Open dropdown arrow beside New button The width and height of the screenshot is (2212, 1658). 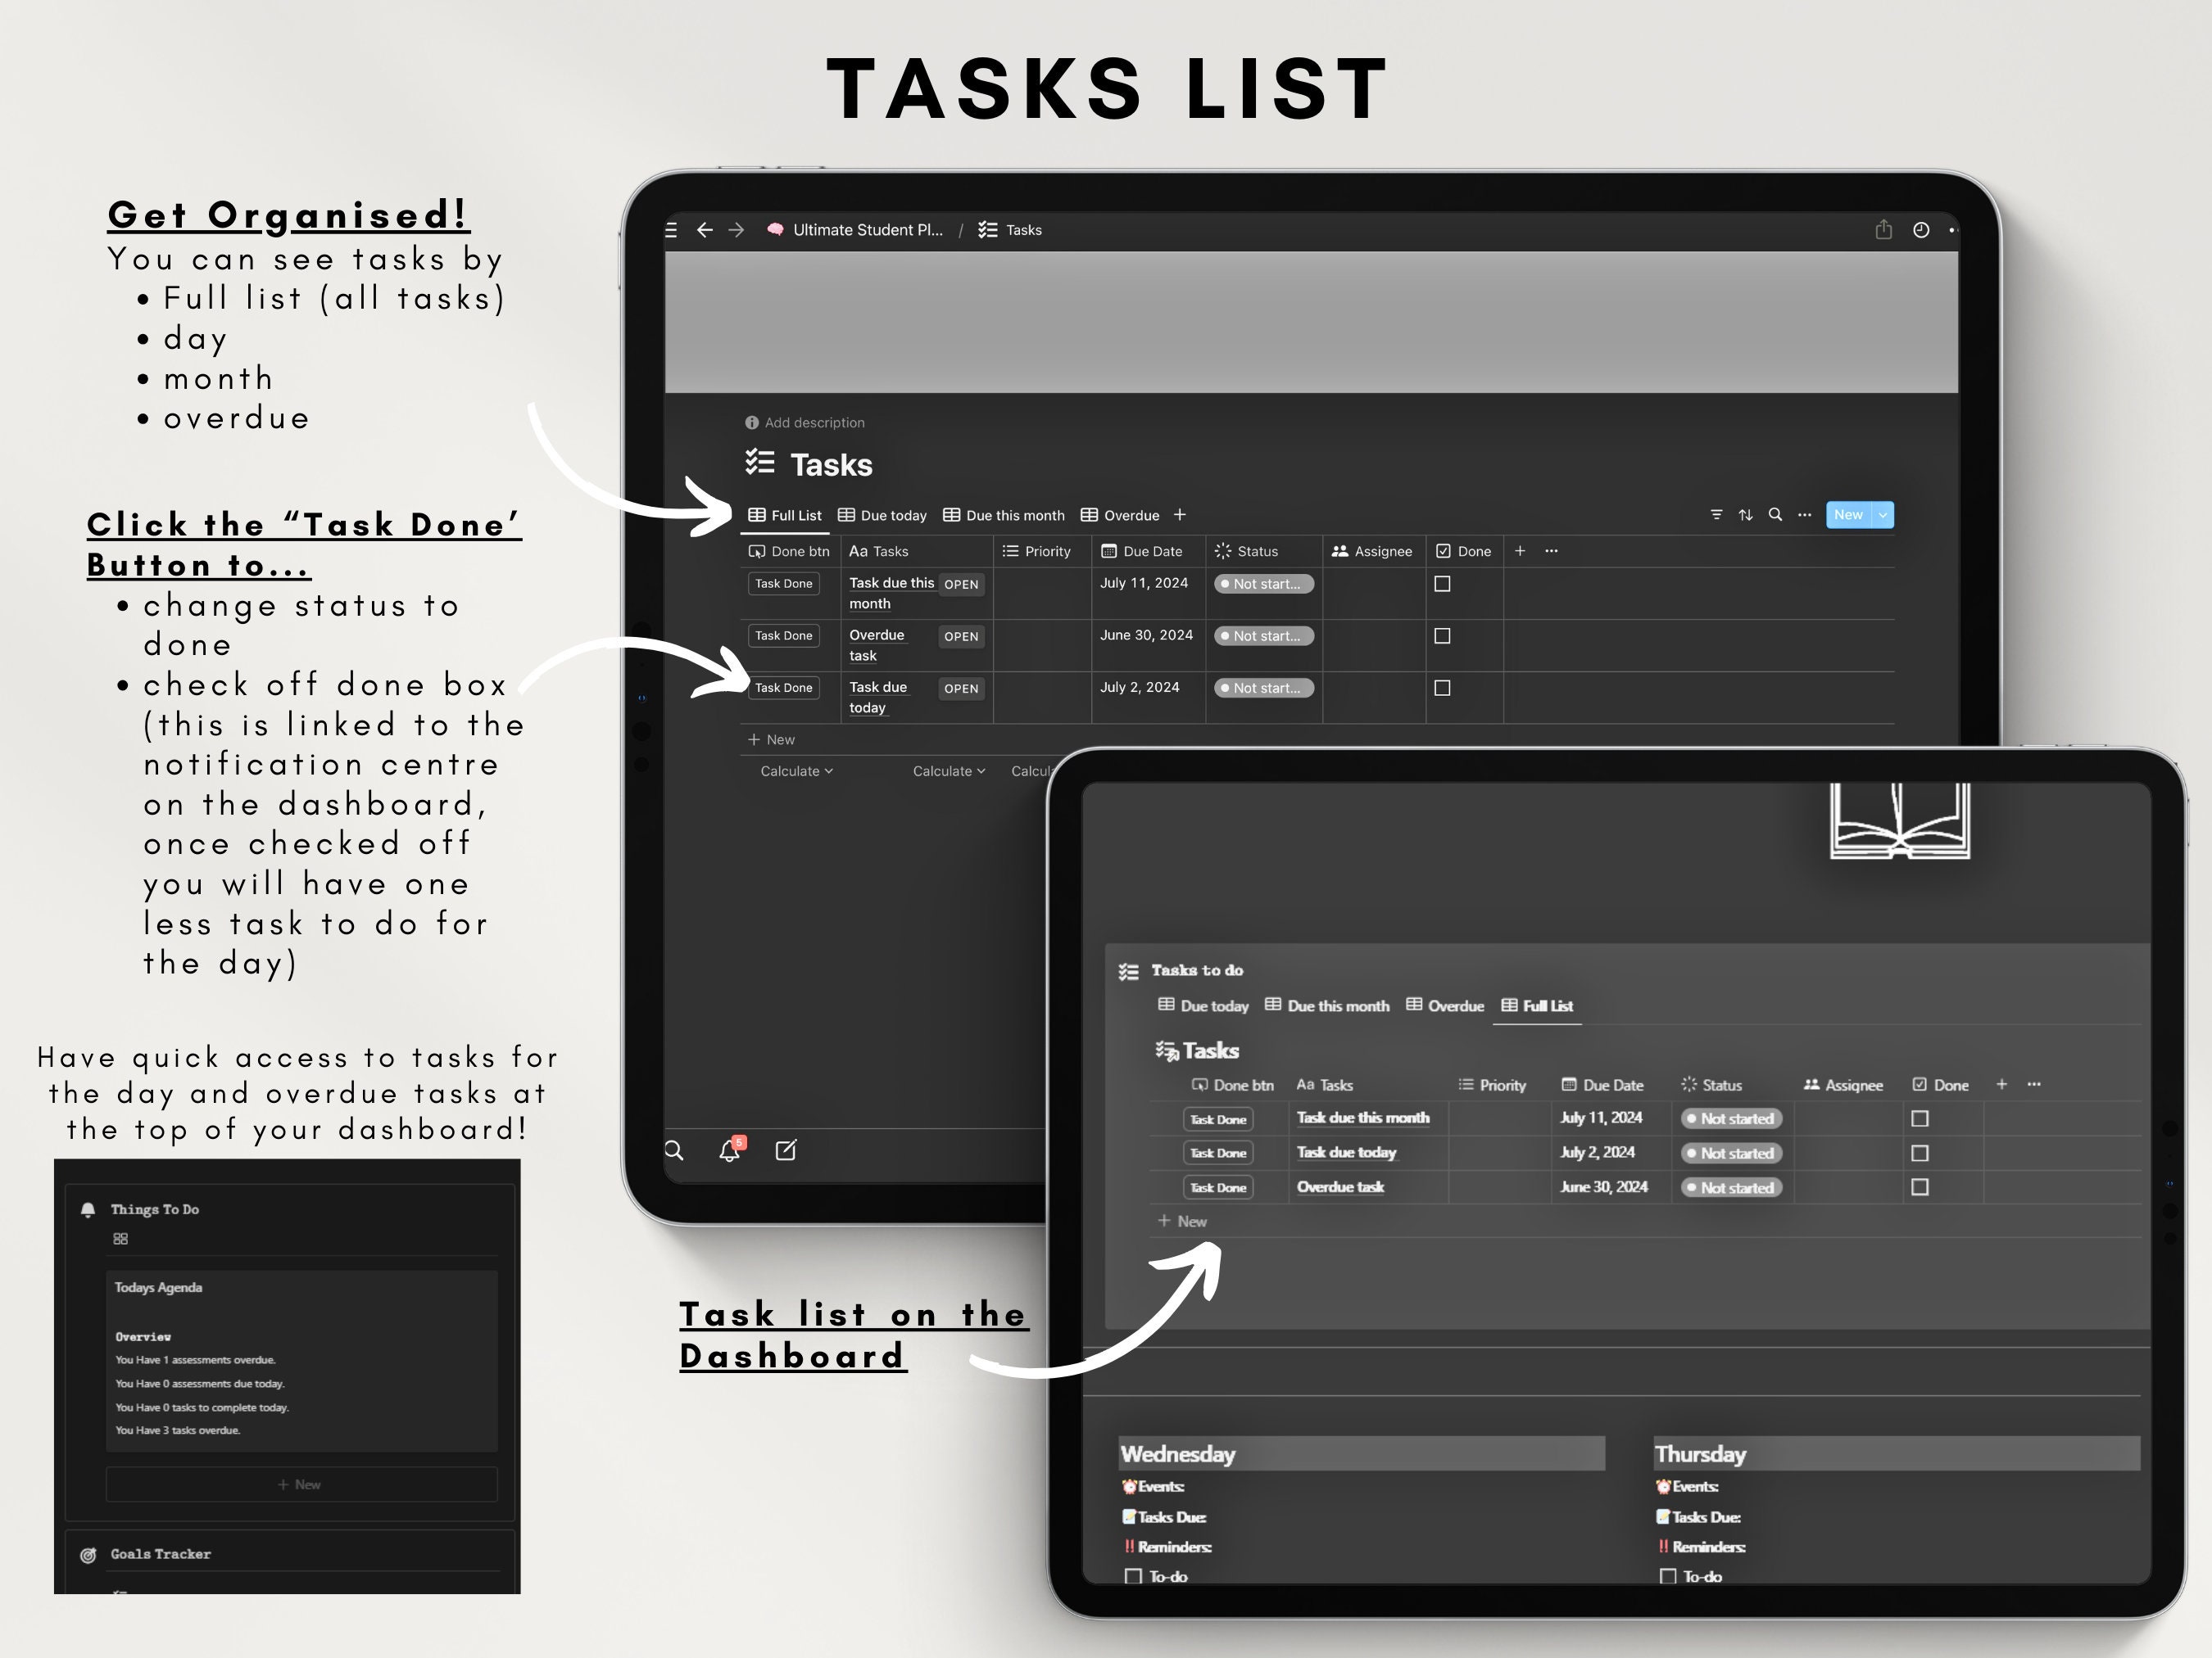1883,515
